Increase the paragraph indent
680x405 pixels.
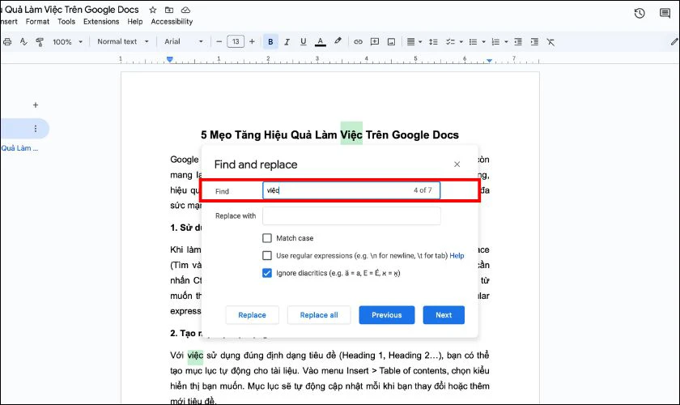(534, 41)
